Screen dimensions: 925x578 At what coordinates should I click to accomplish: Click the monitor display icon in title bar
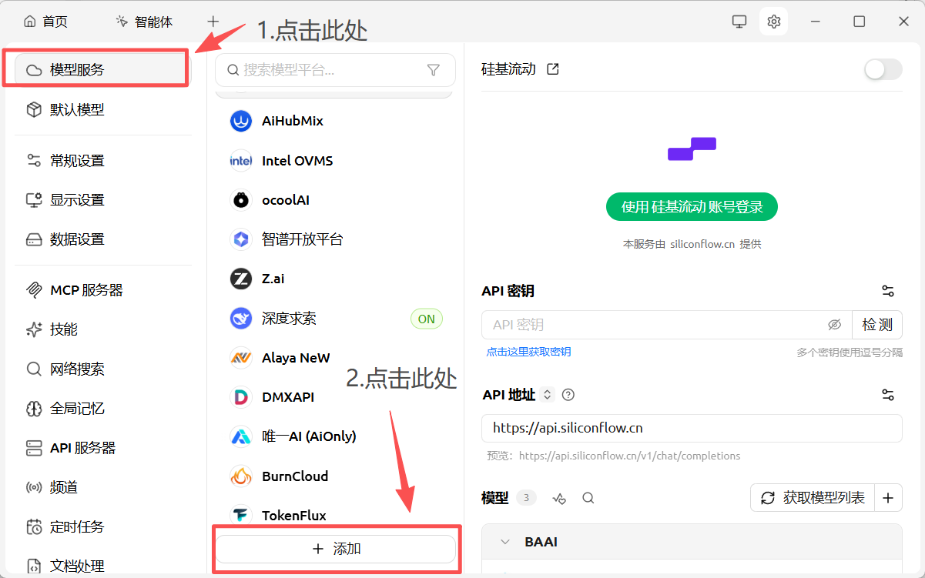tap(739, 22)
